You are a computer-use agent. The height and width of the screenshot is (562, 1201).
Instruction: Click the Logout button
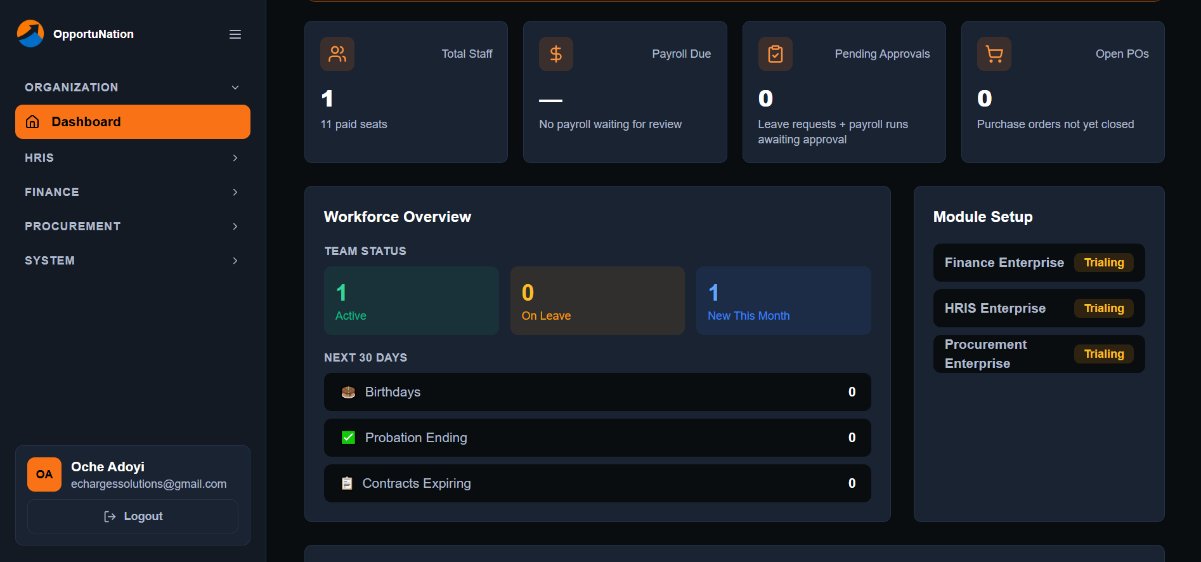coord(133,516)
